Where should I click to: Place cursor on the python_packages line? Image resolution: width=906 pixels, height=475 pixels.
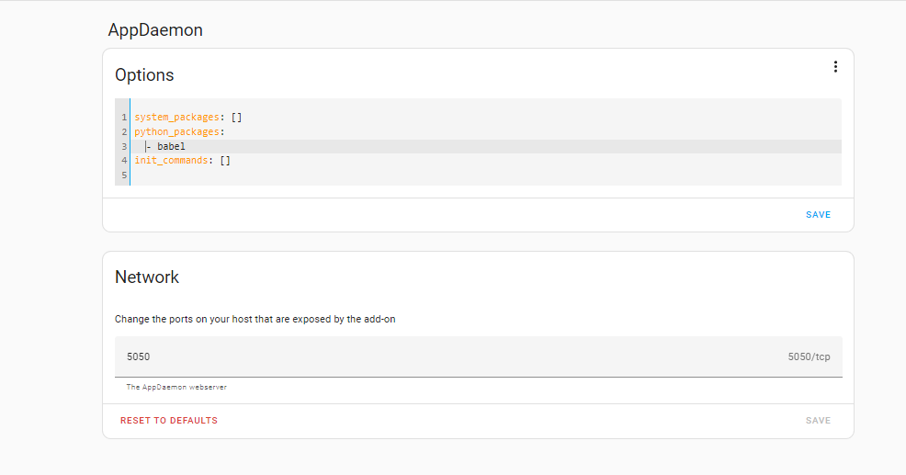(179, 132)
